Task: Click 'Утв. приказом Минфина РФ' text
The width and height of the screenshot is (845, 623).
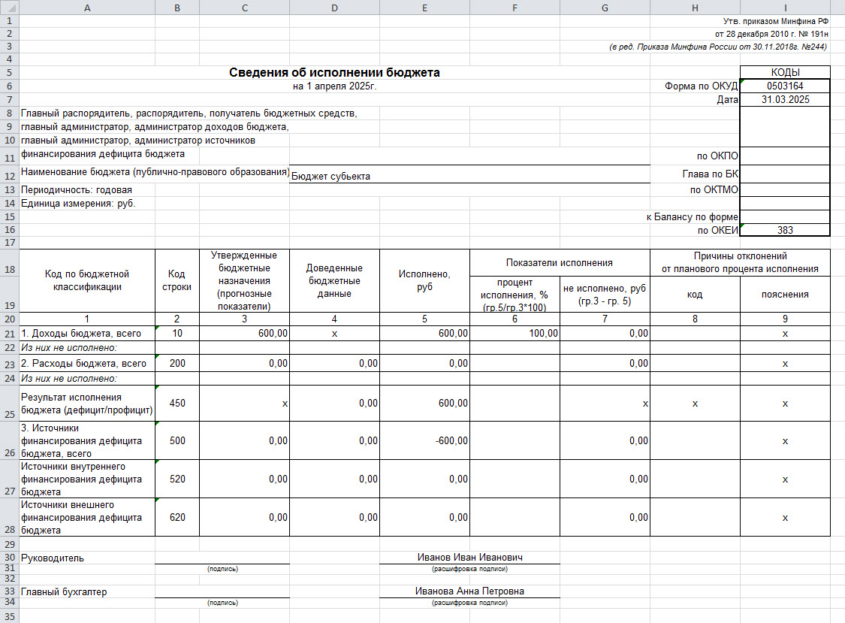Action: coord(775,21)
